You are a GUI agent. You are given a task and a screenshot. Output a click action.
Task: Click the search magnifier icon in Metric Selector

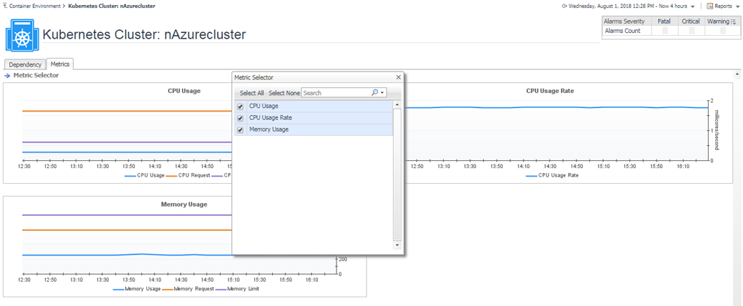coord(374,93)
